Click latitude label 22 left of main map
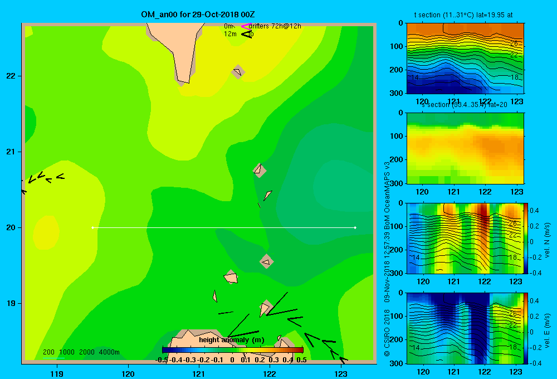Image resolution: width=557 pixels, height=379 pixels. (11, 76)
